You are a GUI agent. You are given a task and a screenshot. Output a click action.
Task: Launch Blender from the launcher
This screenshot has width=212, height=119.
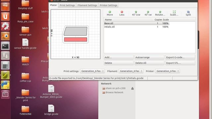[x=5, y=36]
